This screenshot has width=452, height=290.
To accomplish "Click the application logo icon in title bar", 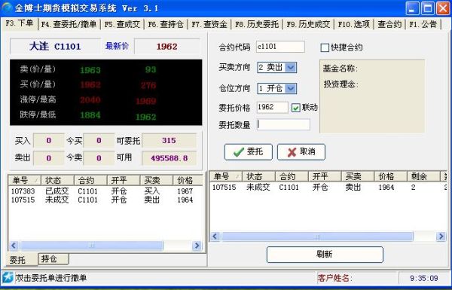I will click(x=7, y=8).
